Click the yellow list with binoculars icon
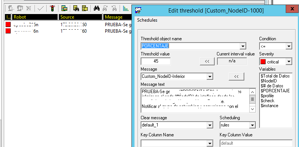Screen dimensions: 299x147 [76, 8]
